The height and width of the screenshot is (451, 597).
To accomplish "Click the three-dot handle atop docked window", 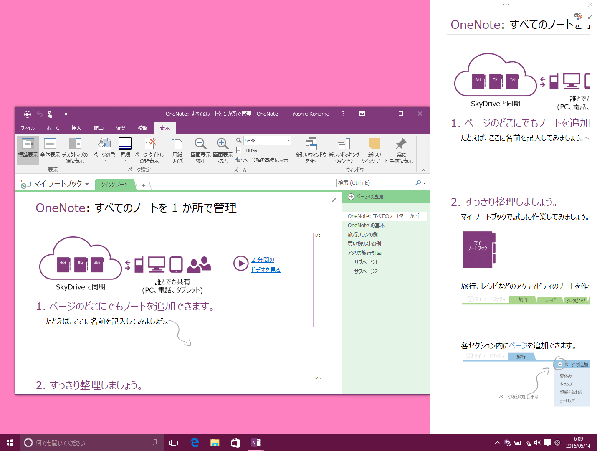I will (x=506, y=5).
